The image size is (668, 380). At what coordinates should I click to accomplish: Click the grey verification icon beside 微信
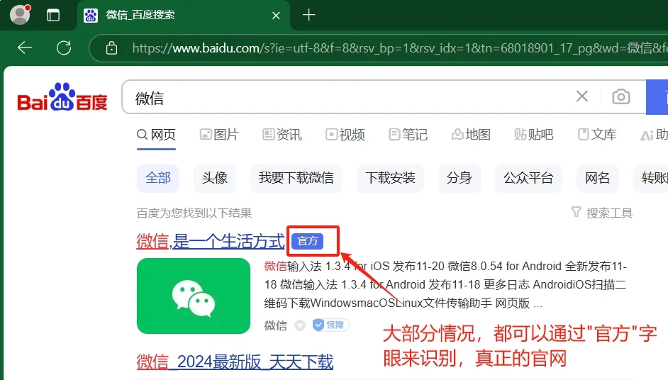301,325
